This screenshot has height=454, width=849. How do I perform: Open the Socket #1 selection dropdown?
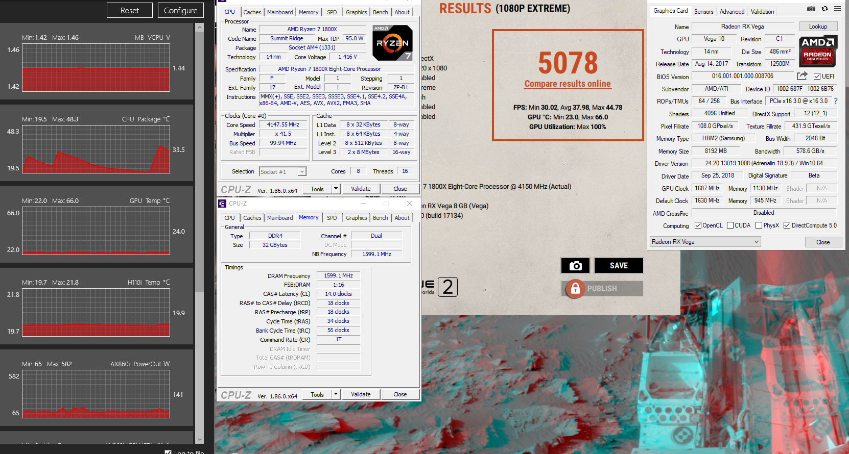click(302, 172)
